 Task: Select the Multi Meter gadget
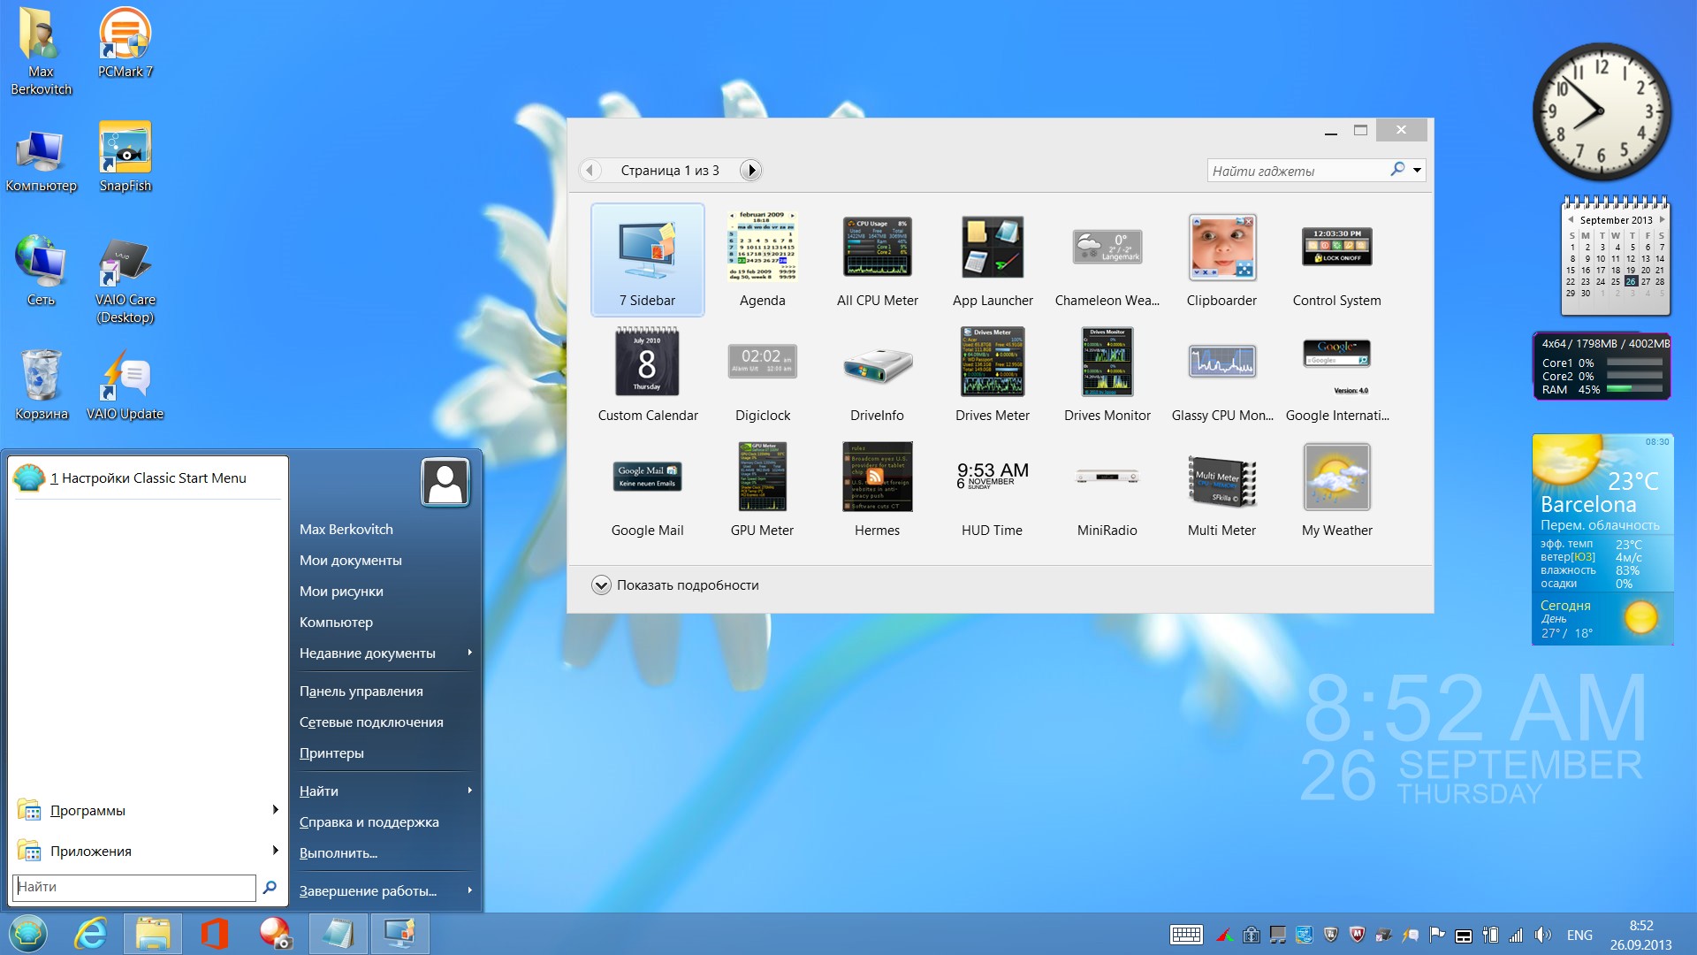(1221, 479)
